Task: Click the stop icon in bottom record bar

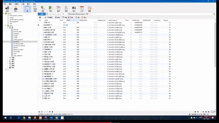Action: click(52, 112)
